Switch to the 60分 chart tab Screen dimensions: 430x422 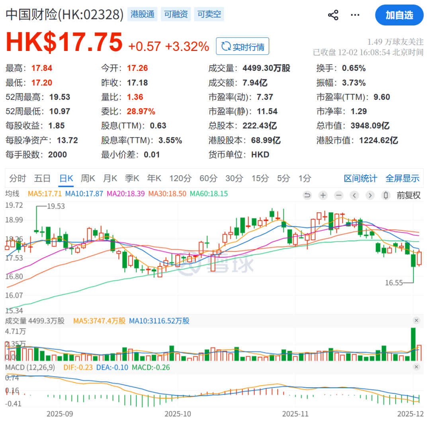pos(208,178)
